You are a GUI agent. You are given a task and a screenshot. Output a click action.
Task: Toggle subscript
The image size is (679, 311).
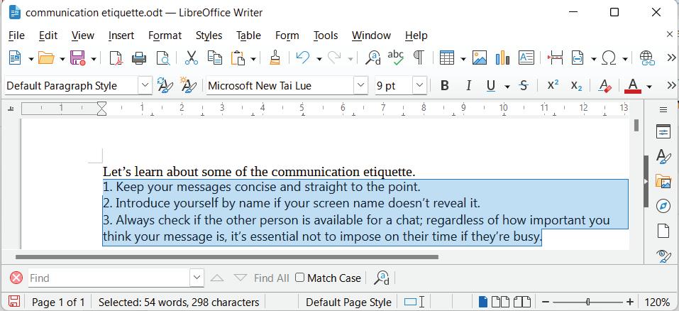point(576,86)
